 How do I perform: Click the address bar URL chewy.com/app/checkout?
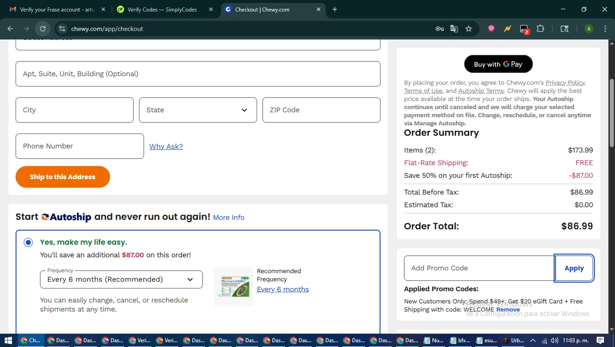(x=107, y=29)
